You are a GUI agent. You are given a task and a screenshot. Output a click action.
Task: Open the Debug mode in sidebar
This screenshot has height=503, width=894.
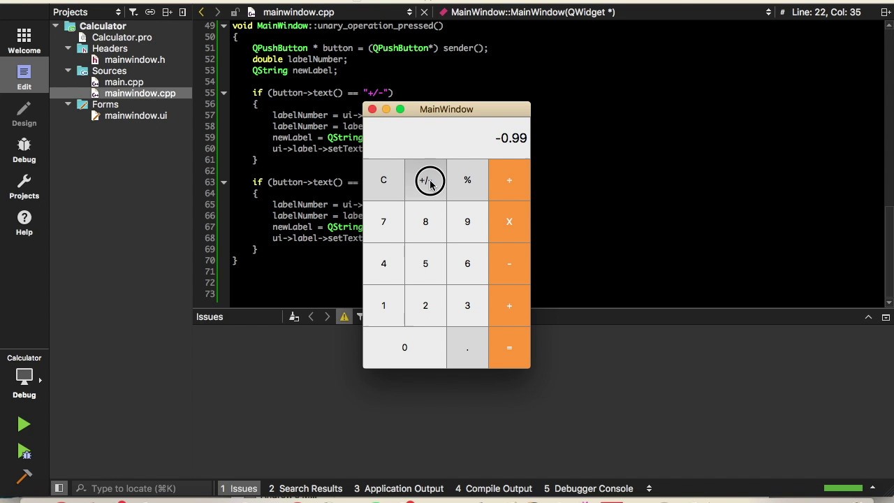point(24,150)
